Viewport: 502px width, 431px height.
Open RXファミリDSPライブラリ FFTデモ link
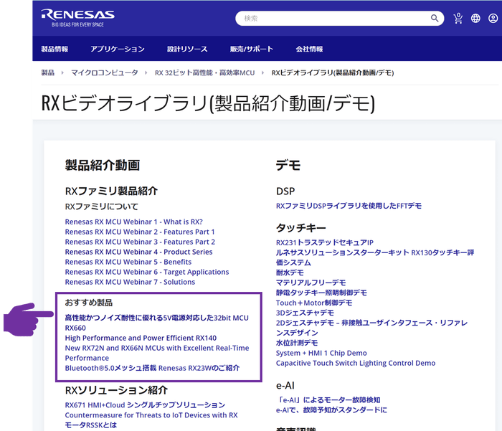(349, 206)
